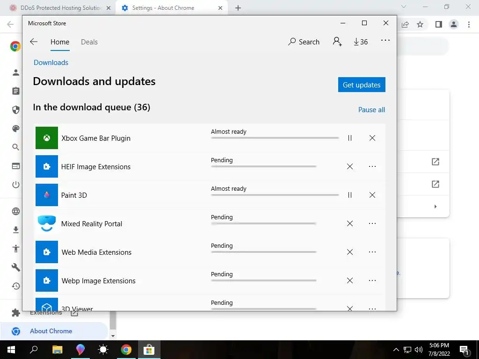Open Chrome settings Search engine icon

click(x=16, y=147)
